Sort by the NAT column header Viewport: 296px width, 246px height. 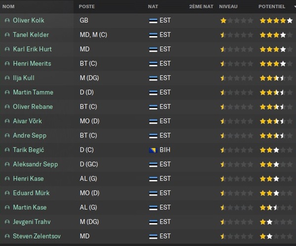pos(153,7)
